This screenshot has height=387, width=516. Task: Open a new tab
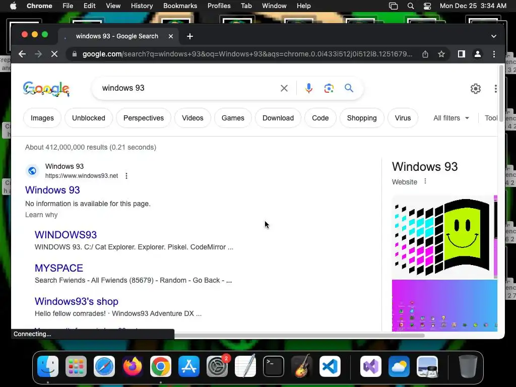pos(190,36)
